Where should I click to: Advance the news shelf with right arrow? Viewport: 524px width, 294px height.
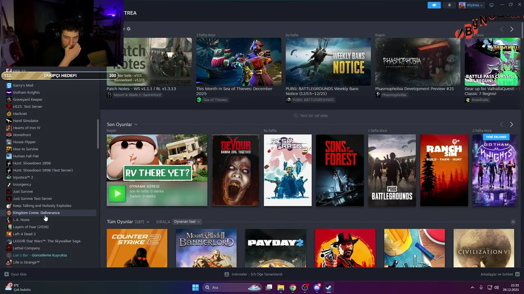click(511, 29)
